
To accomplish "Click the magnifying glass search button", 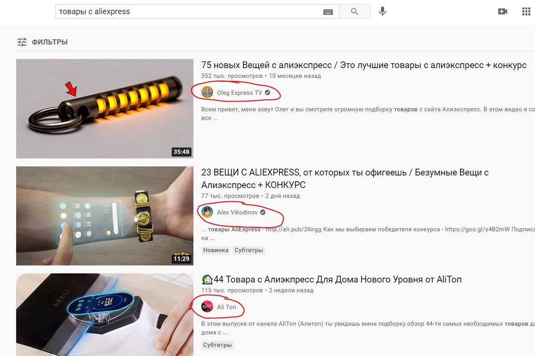I will pyautogui.click(x=354, y=12).
